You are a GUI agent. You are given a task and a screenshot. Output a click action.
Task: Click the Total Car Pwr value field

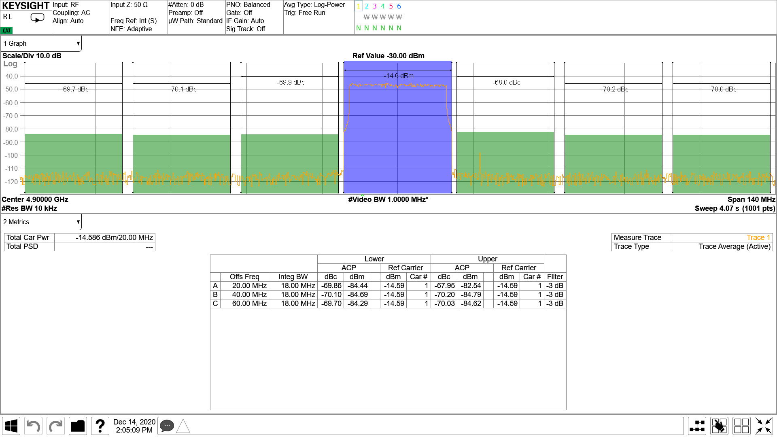click(104, 238)
